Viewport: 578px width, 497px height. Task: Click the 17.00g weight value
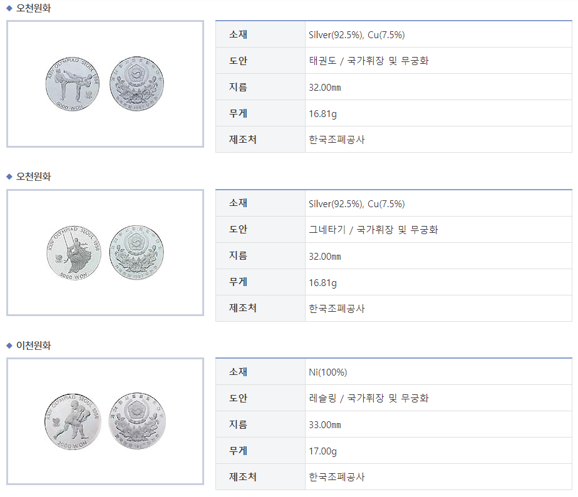[x=323, y=451]
